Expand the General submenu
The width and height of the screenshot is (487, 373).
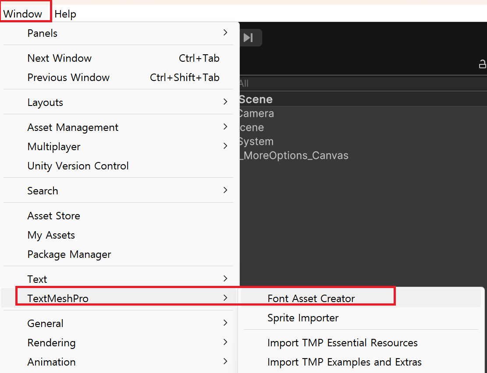click(118, 324)
